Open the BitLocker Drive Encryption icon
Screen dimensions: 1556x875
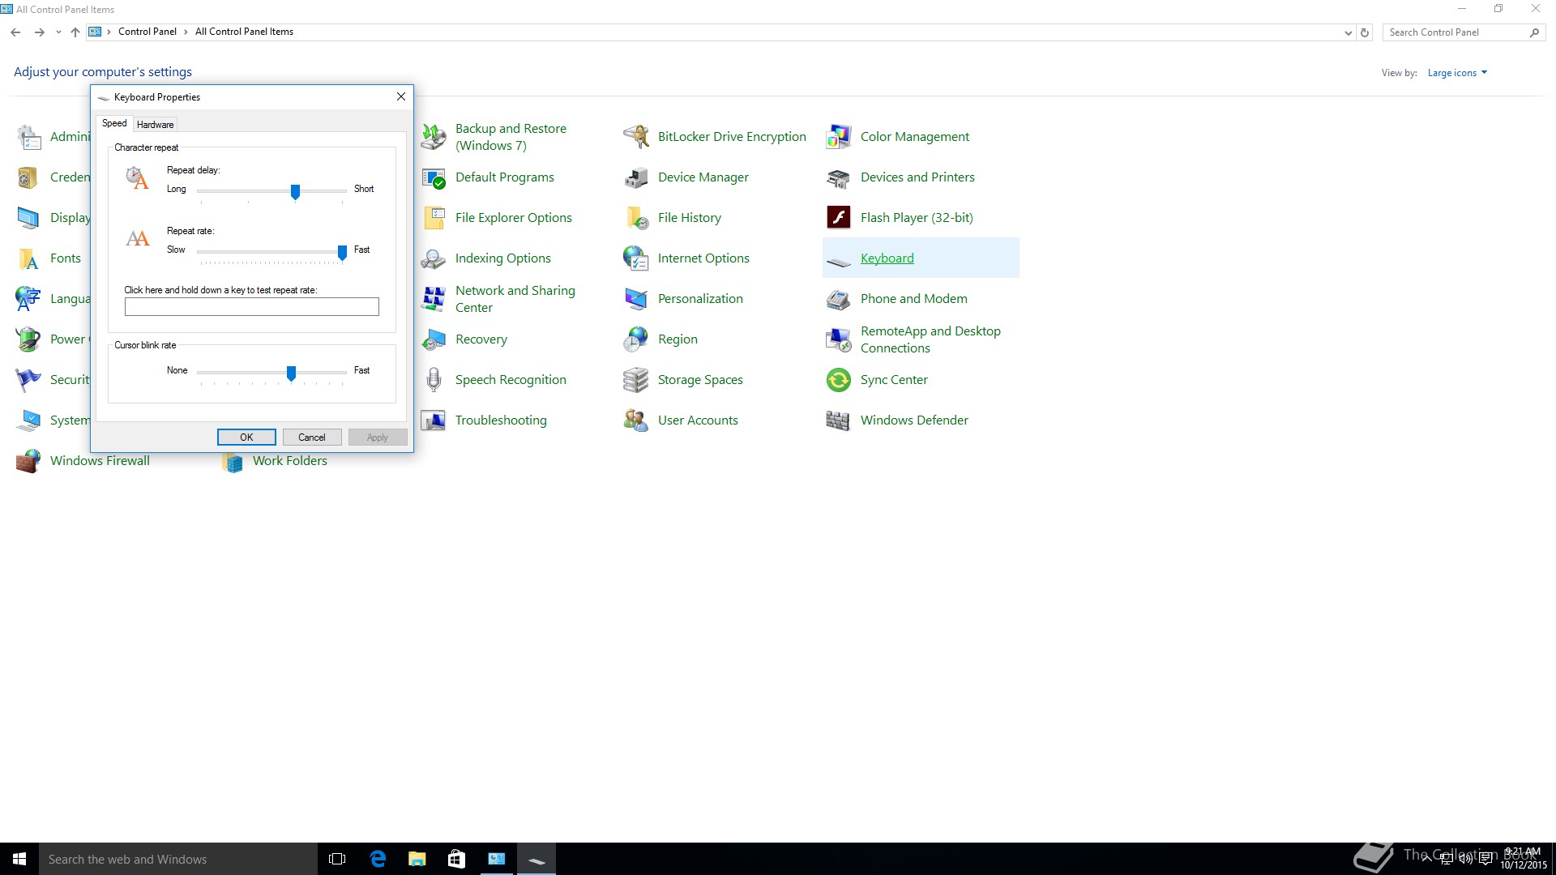636,137
